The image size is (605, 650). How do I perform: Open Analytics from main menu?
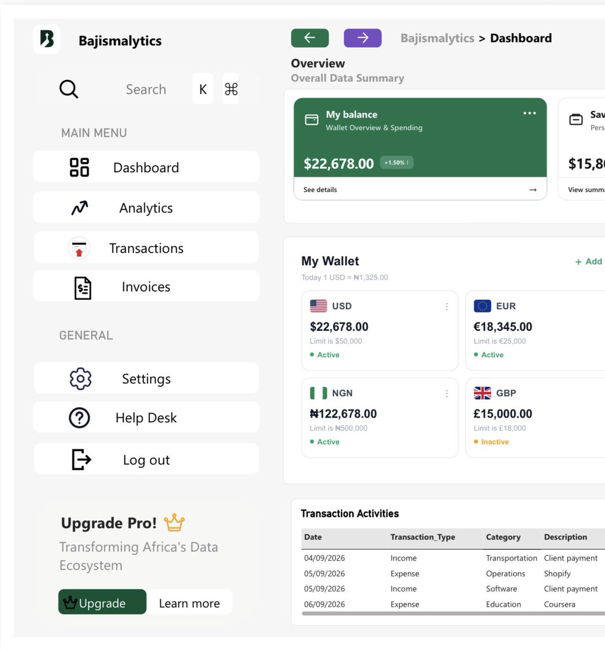[146, 207]
